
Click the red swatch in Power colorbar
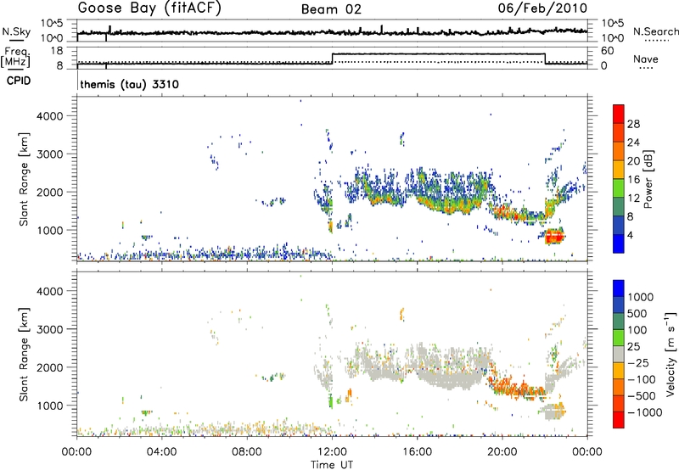[619, 114]
